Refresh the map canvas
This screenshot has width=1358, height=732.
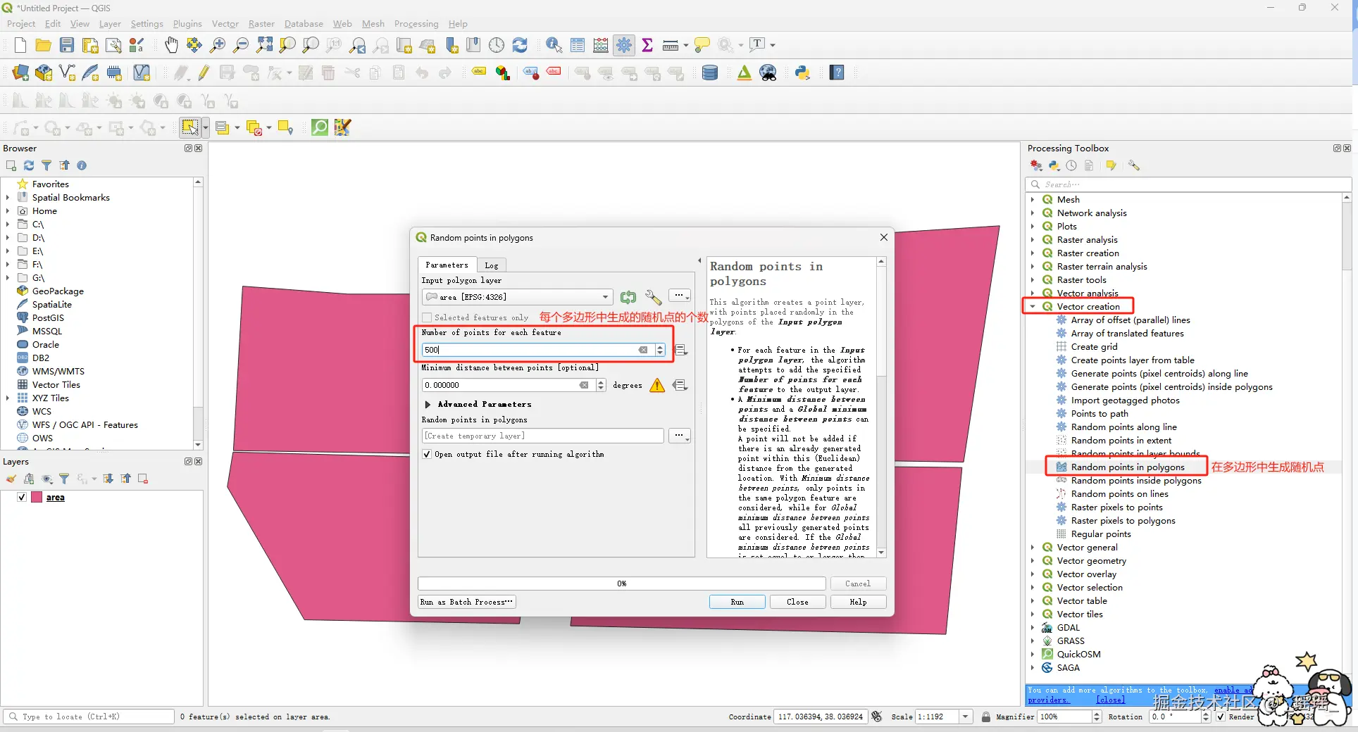point(520,45)
